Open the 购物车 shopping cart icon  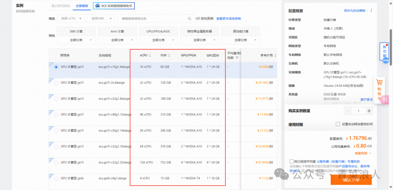[x=379, y=83]
